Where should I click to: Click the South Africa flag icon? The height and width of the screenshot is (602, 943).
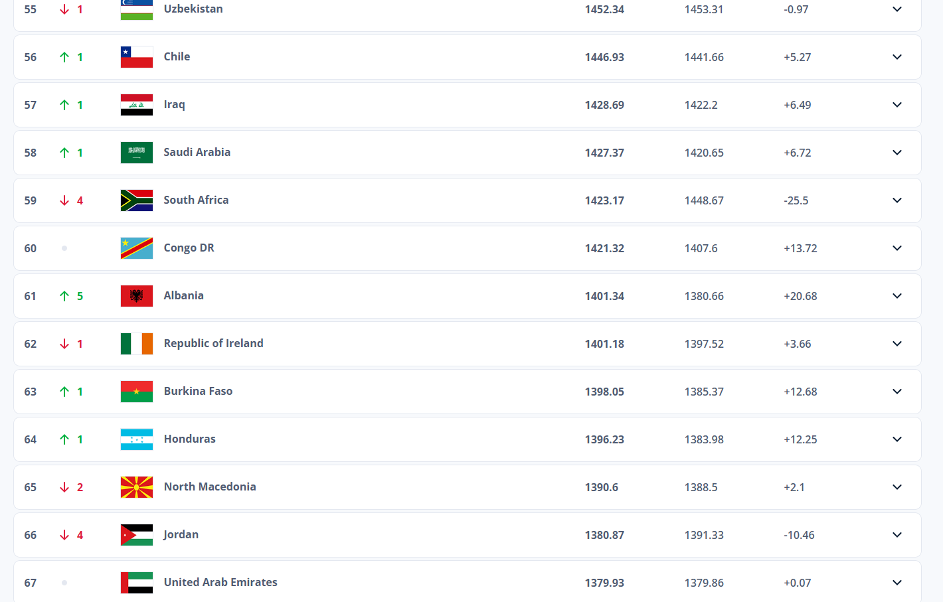[x=137, y=200]
